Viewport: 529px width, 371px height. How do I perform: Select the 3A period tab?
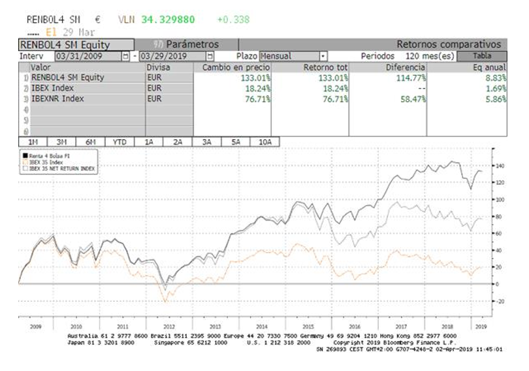[x=206, y=142]
